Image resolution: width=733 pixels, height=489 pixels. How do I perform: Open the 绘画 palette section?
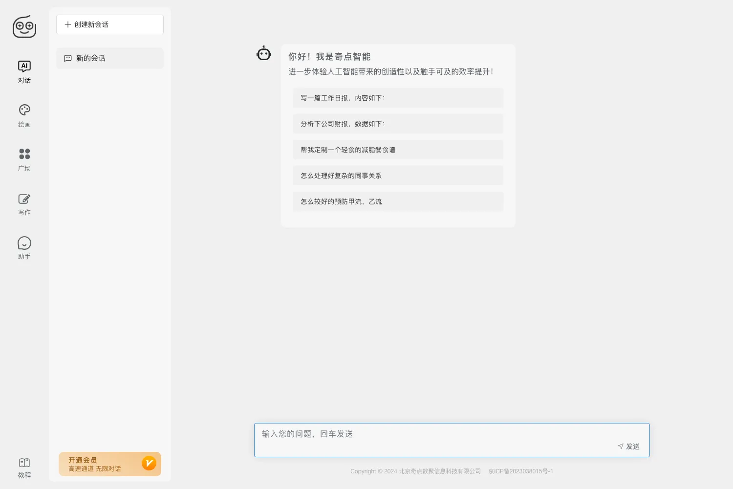(24, 116)
